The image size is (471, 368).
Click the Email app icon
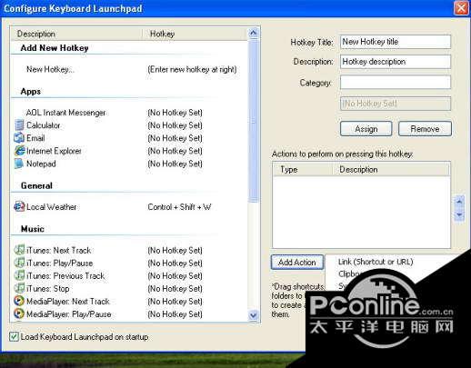(x=19, y=138)
